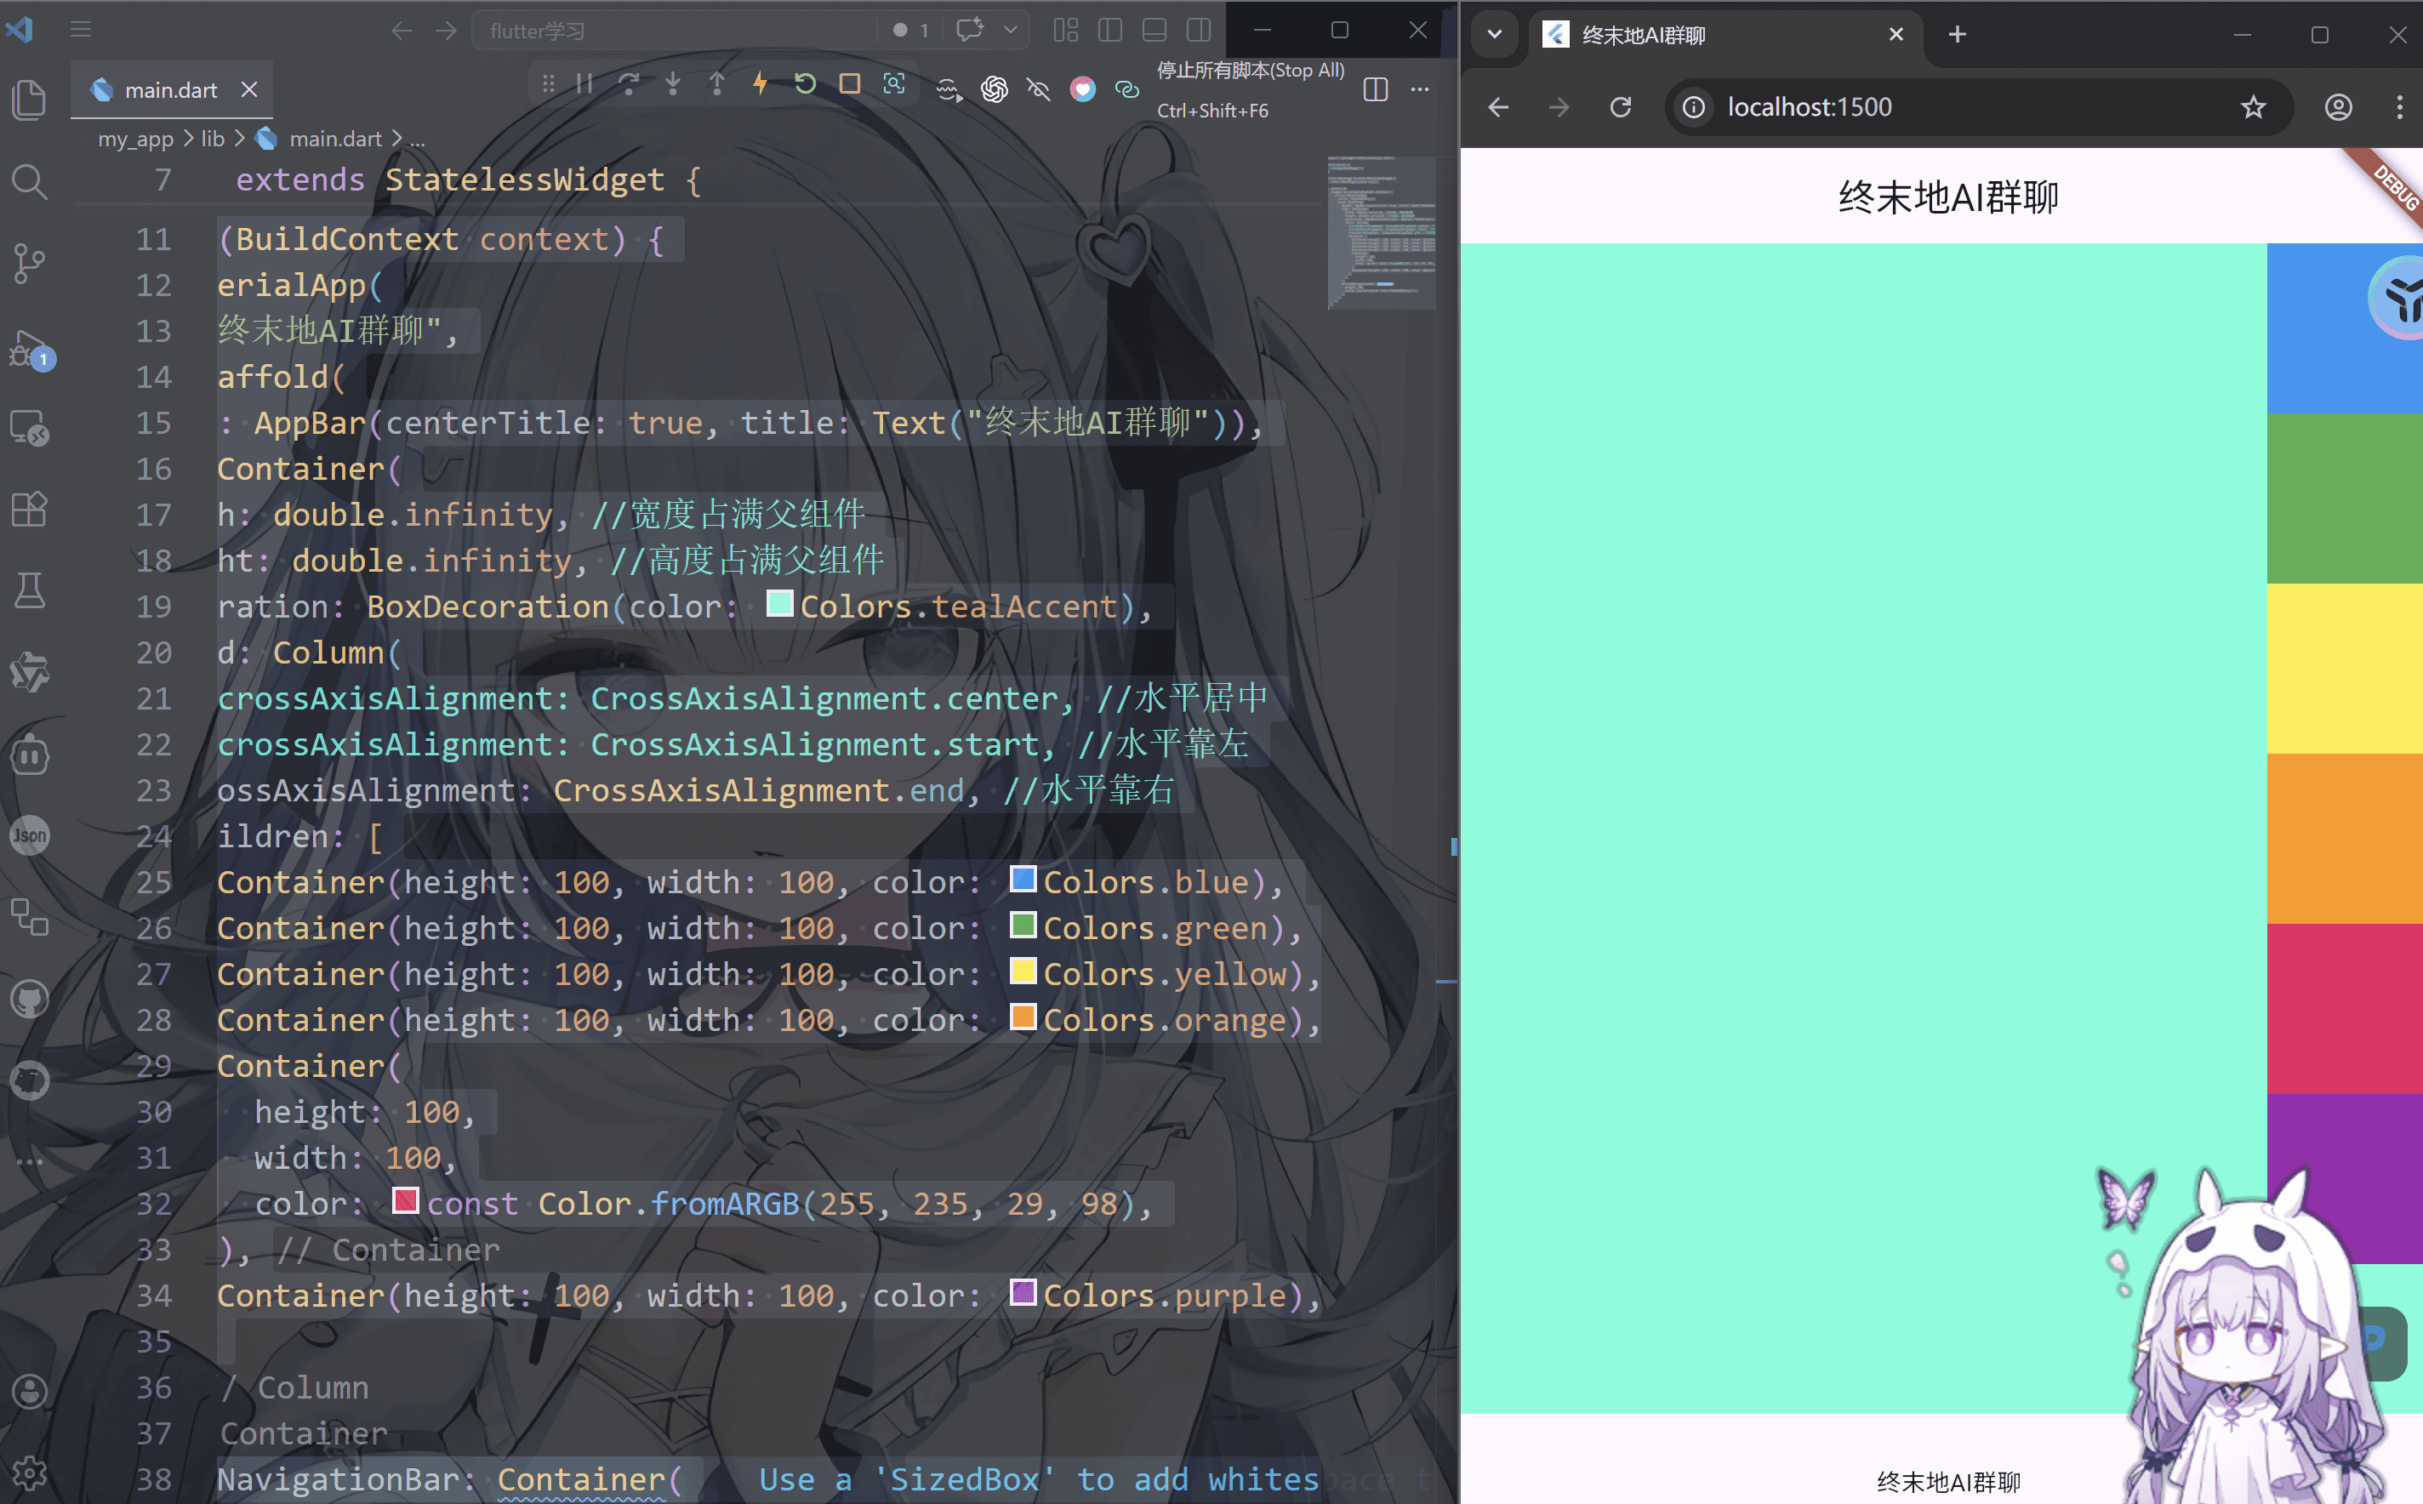This screenshot has width=2423, height=1504.
Task: Open More Actions ellipsis in editor toolbar
Action: tap(1419, 89)
